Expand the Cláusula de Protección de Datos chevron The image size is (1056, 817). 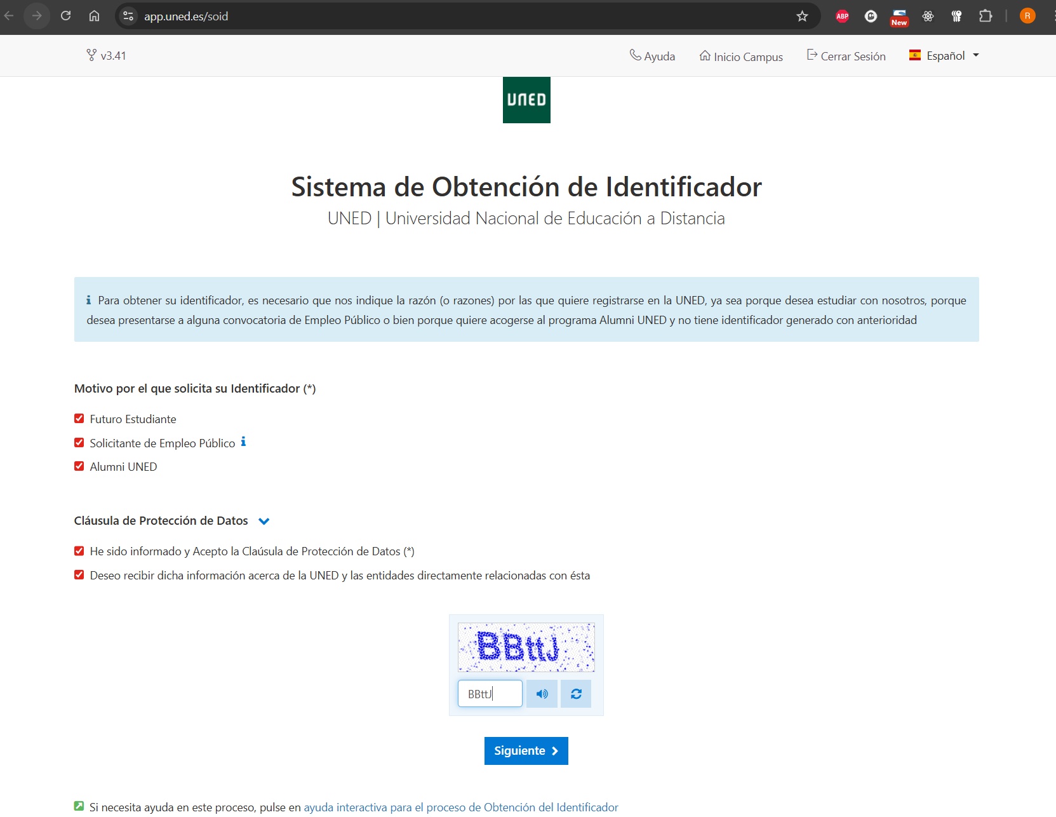click(264, 522)
